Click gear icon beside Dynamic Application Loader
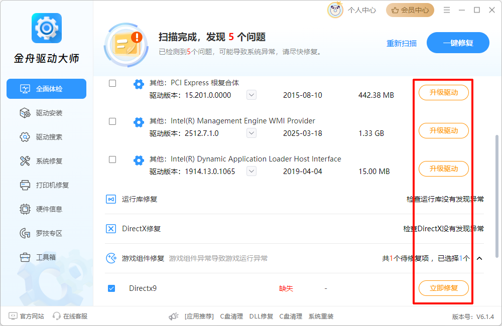This screenshot has width=502, height=326. [x=139, y=160]
